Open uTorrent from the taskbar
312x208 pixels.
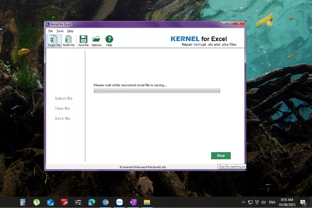tap(37, 203)
